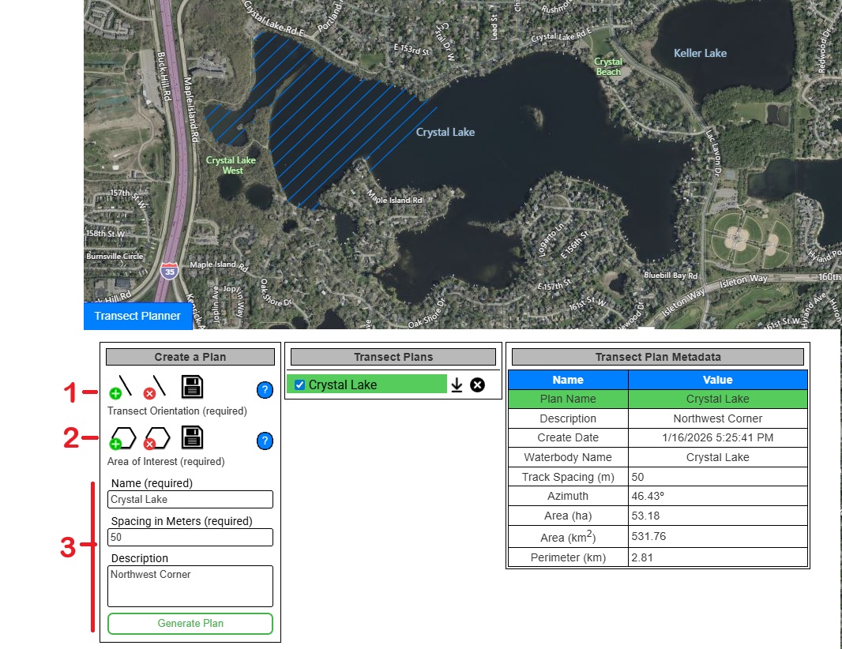Focus the Spacing in Meters field

pyautogui.click(x=190, y=537)
